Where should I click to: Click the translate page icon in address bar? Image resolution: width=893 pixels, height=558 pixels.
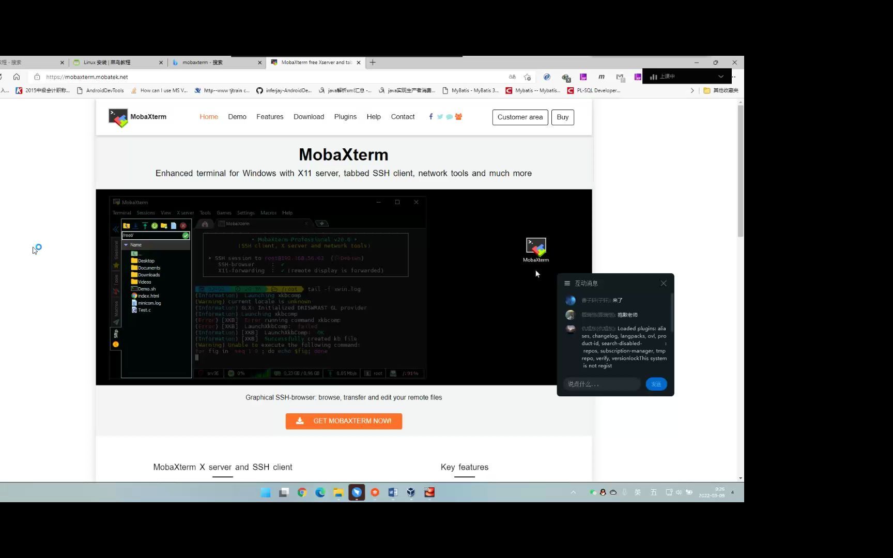pos(512,76)
